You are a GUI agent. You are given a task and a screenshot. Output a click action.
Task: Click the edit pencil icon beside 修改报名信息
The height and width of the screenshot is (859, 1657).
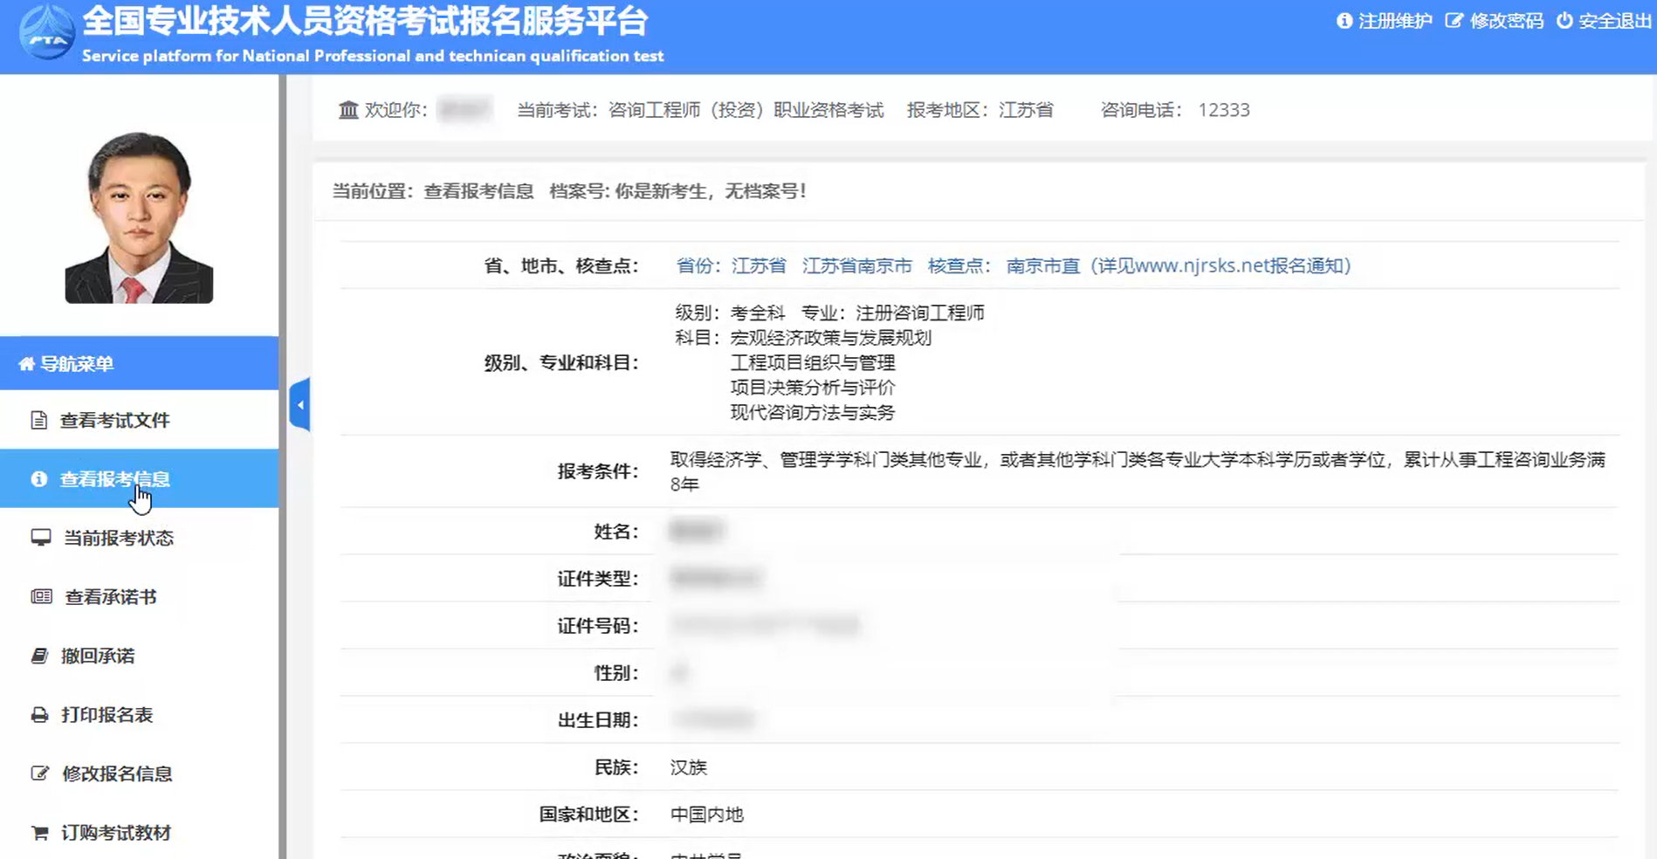(x=39, y=773)
